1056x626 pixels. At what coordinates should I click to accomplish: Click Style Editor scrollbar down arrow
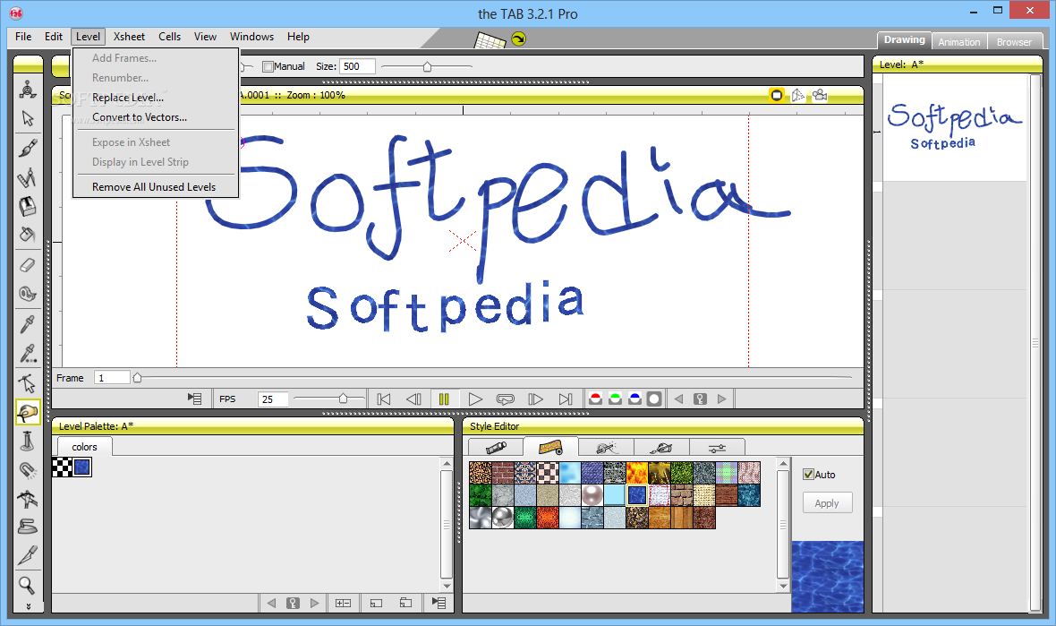point(782,587)
